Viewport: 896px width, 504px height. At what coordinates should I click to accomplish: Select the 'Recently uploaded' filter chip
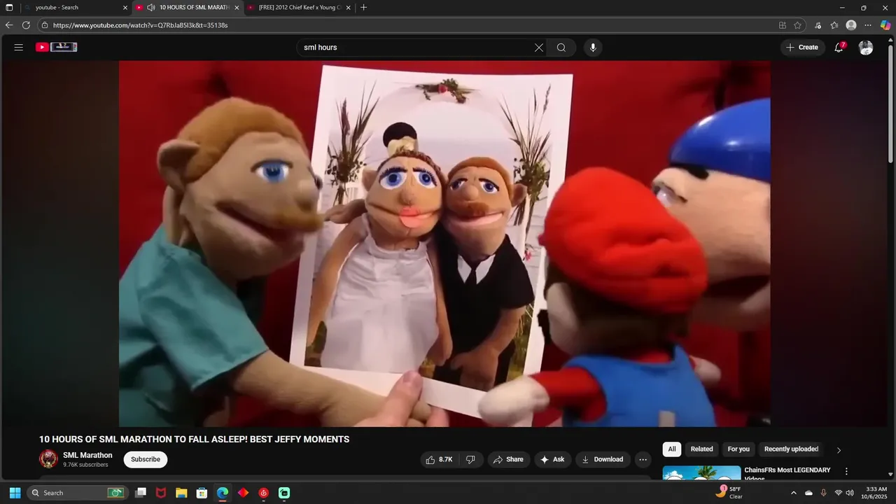click(791, 449)
